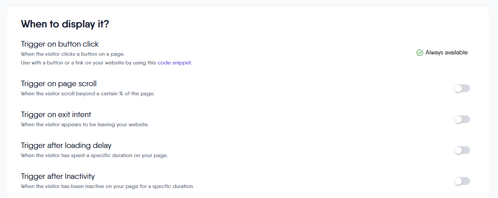This screenshot has height=198, width=498.
Task: Activate the Trigger after Inactivity toggle
Action: 462,181
